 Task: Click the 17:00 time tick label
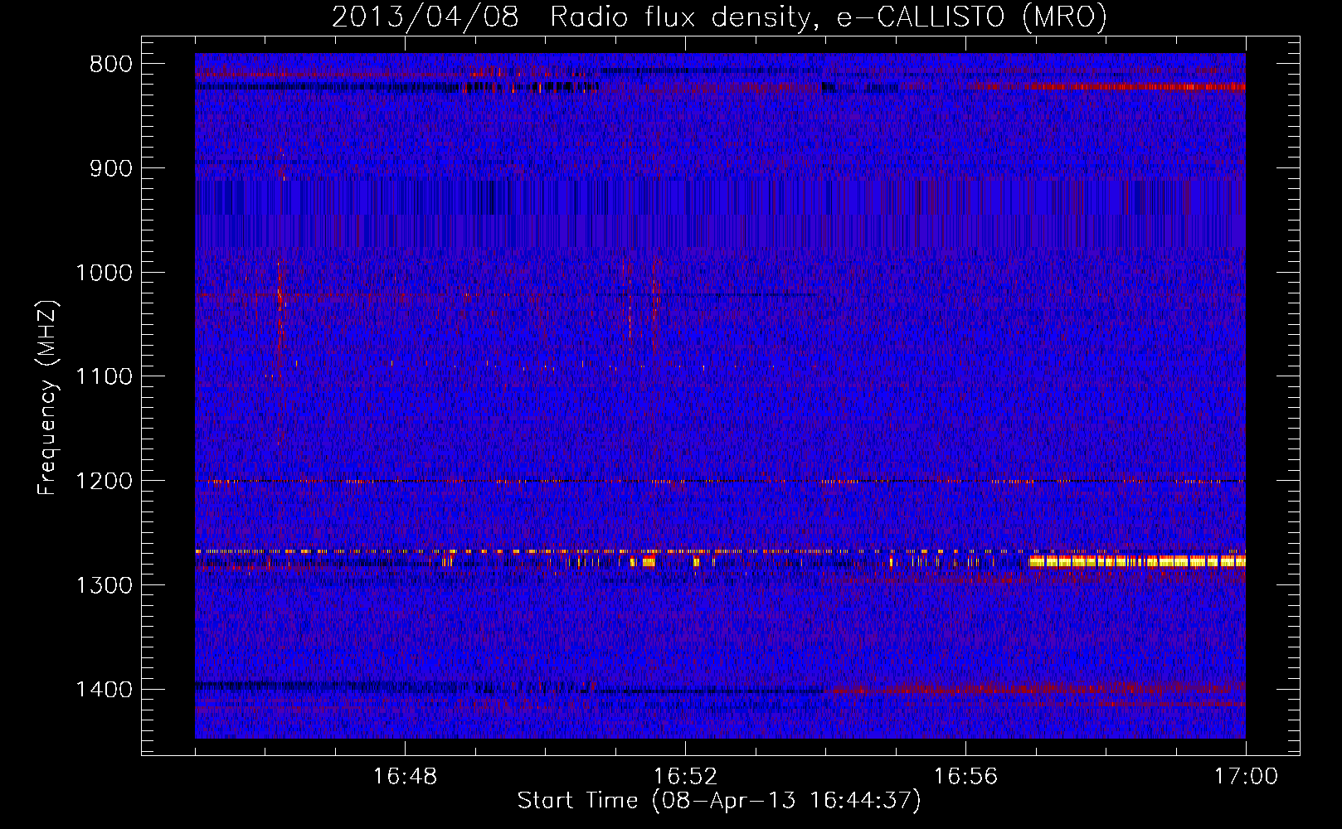point(1246,777)
